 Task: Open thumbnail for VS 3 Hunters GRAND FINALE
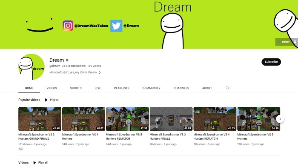point(40,119)
